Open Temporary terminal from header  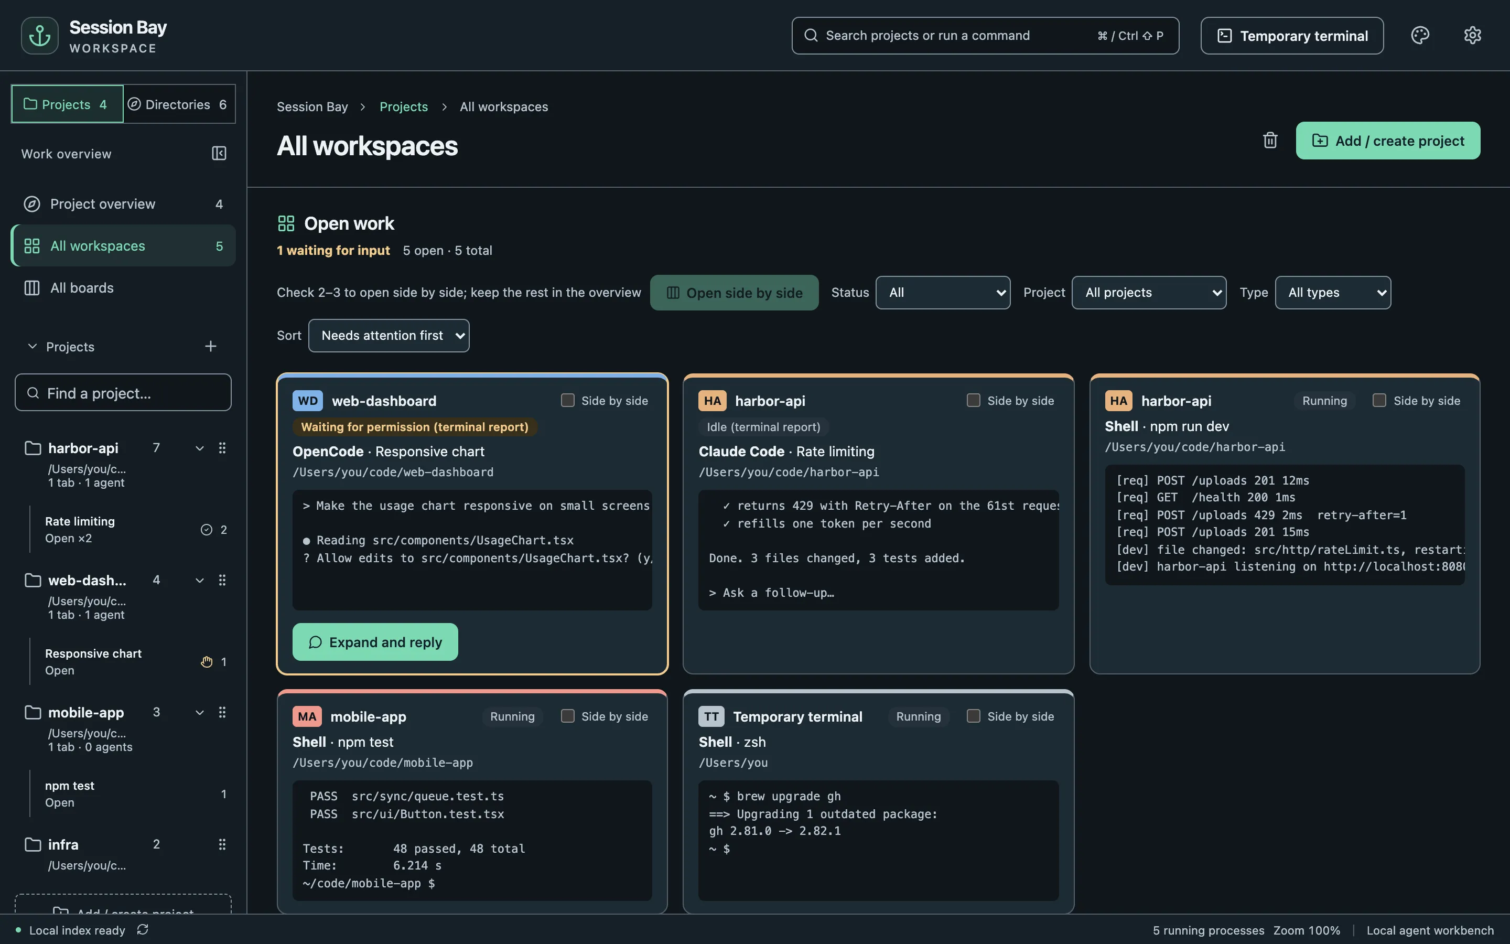tap(1291, 36)
